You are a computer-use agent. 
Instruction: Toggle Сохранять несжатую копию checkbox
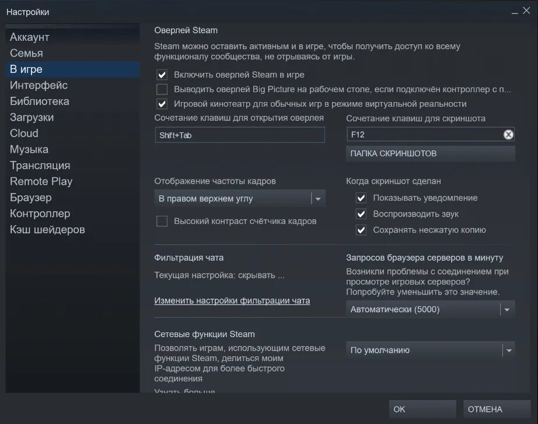point(361,230)
